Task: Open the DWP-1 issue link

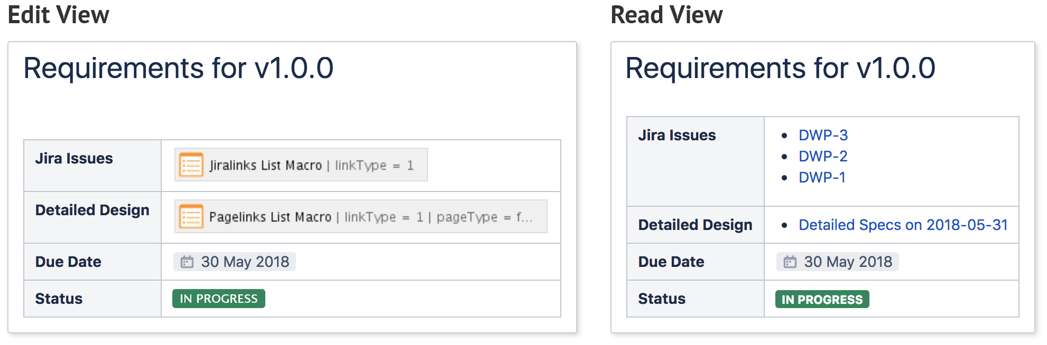Action: tap(822, 178)
